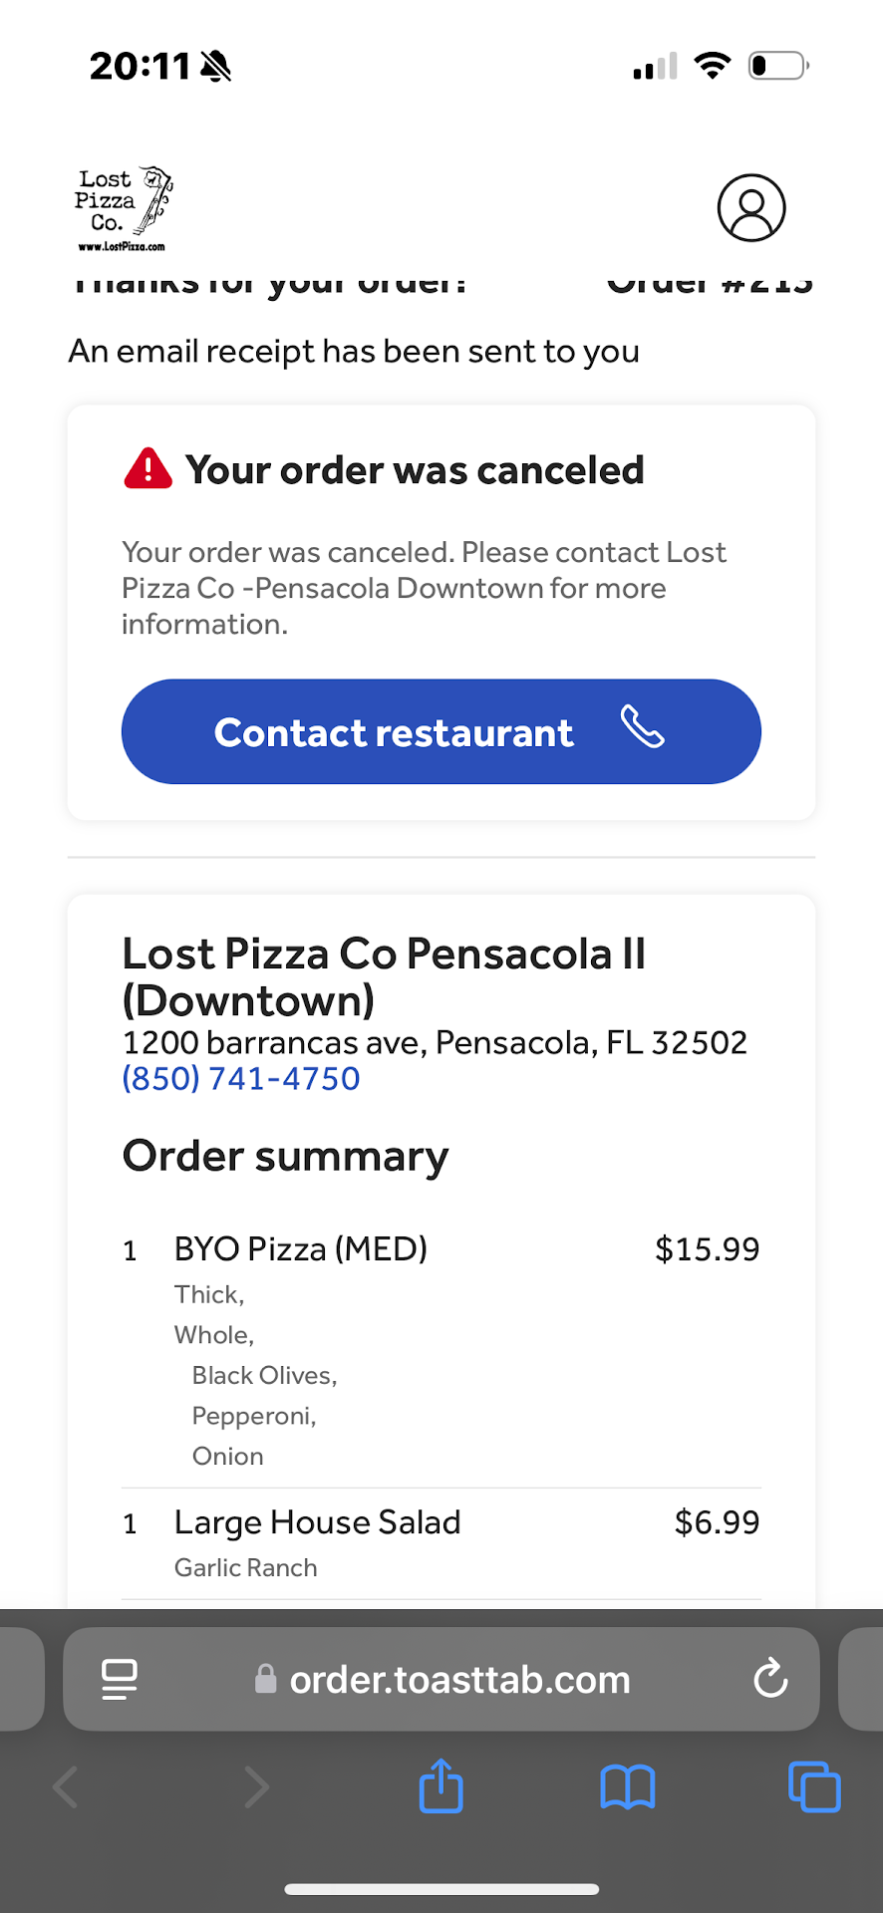Click the red warning triangle icon
This screenshot has height=1913, width=883.
tap(148, 468)
